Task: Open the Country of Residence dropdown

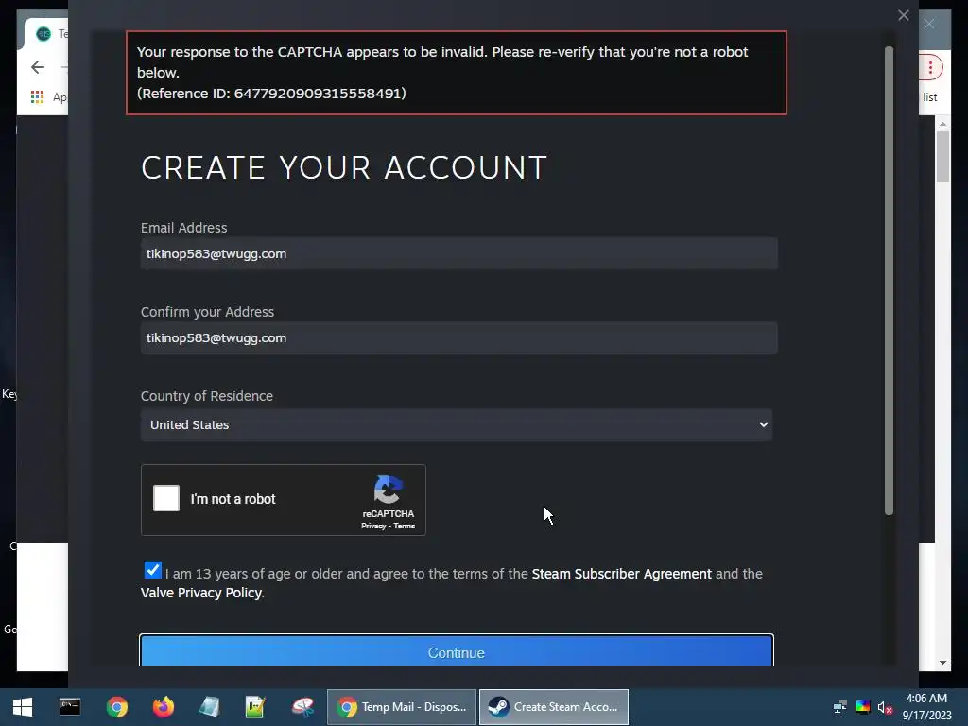Action: (x=457, y=424)
